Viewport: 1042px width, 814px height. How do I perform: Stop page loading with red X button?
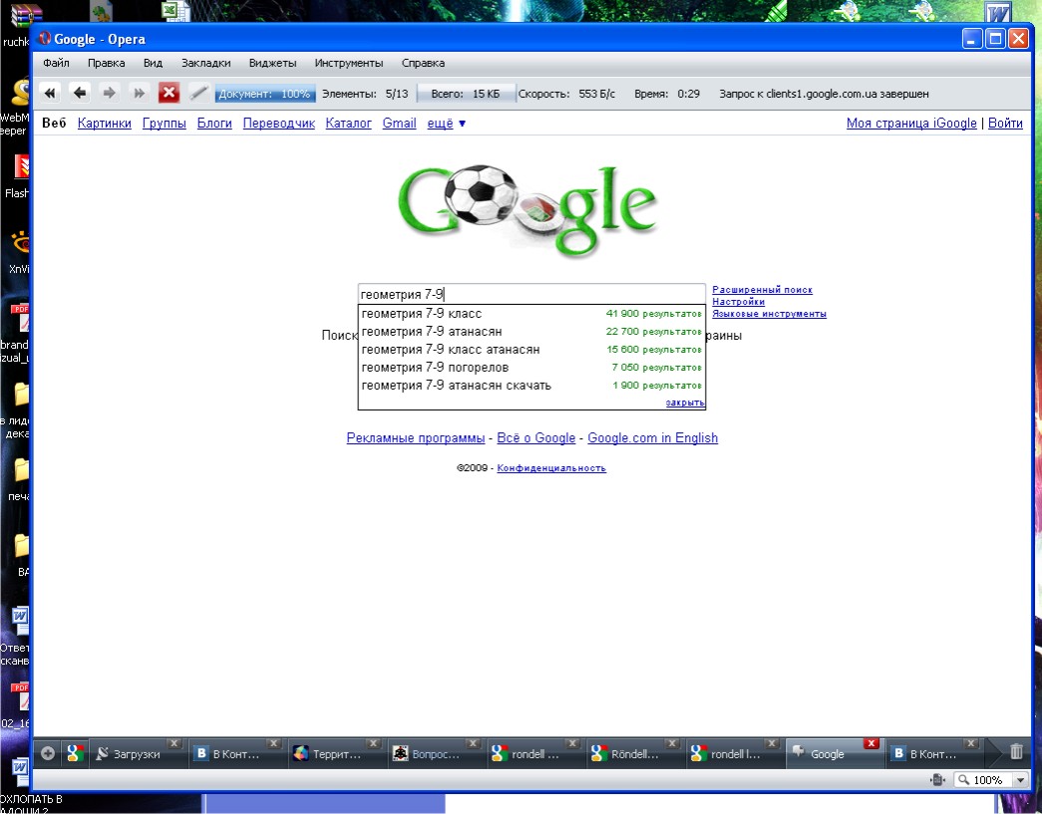click(169, 93)
